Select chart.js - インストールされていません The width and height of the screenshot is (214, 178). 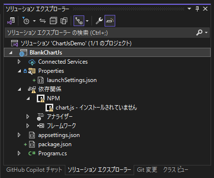pos(96,108)
